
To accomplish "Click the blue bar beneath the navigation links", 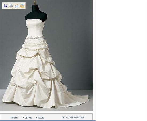I will [x=48, y=121].
